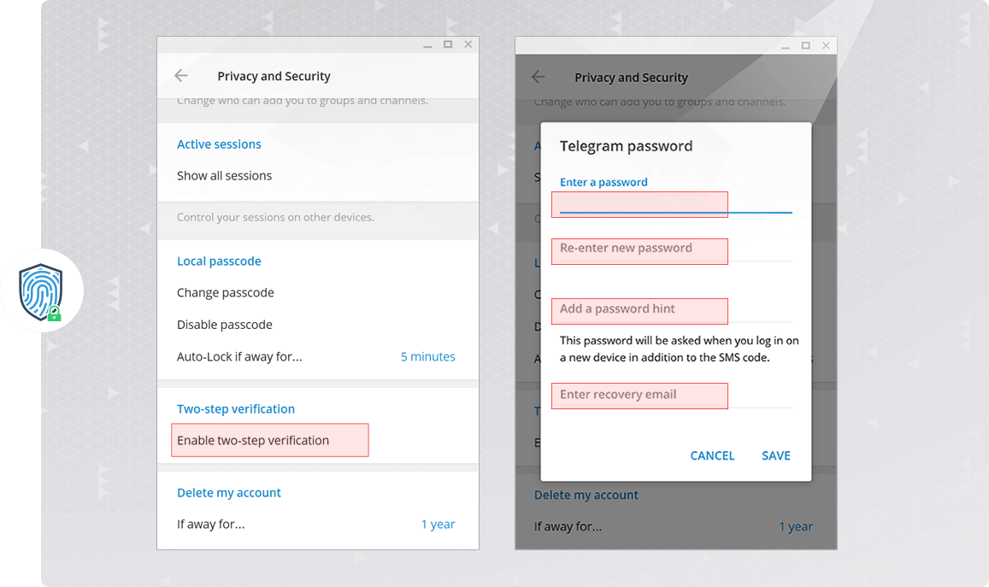Click the fingerprint shield security icon

pos(42,291)
